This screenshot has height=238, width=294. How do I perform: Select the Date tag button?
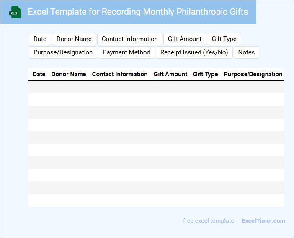tap(40, 39)
